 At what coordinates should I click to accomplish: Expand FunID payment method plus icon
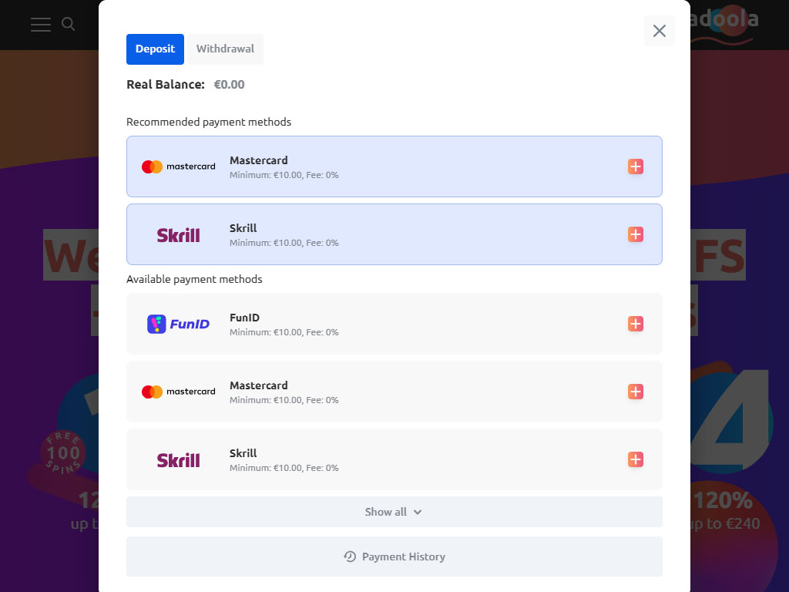(636, 324)
